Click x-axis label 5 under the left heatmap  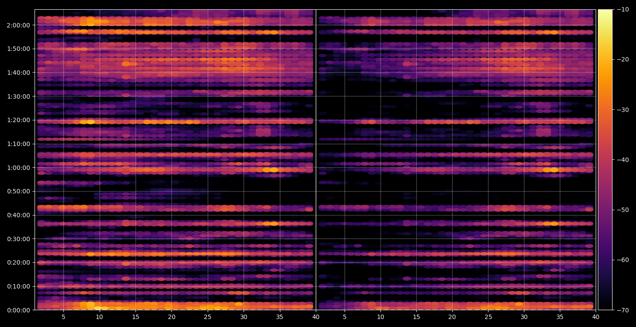pyautogui.click(x=63, y=317)
